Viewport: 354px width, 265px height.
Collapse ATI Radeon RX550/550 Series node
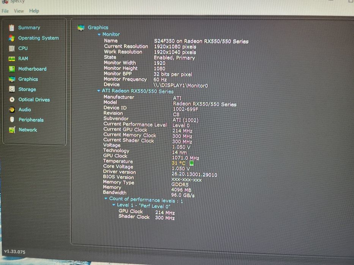pos(98,91)
